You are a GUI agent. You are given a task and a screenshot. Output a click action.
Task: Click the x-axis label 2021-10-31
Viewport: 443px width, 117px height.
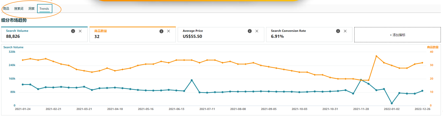click(x=330, y=109)
